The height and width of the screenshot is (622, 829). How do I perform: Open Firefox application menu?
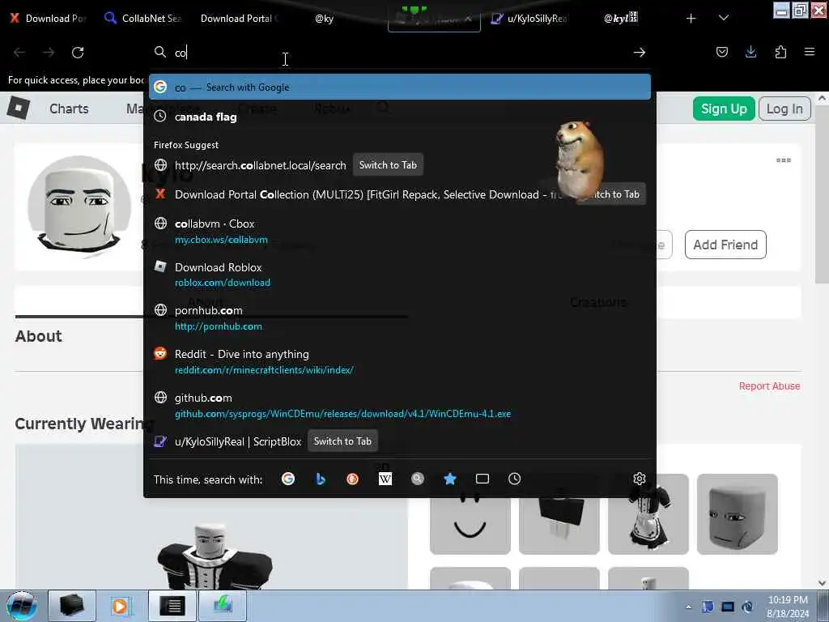tap(810, 52)
